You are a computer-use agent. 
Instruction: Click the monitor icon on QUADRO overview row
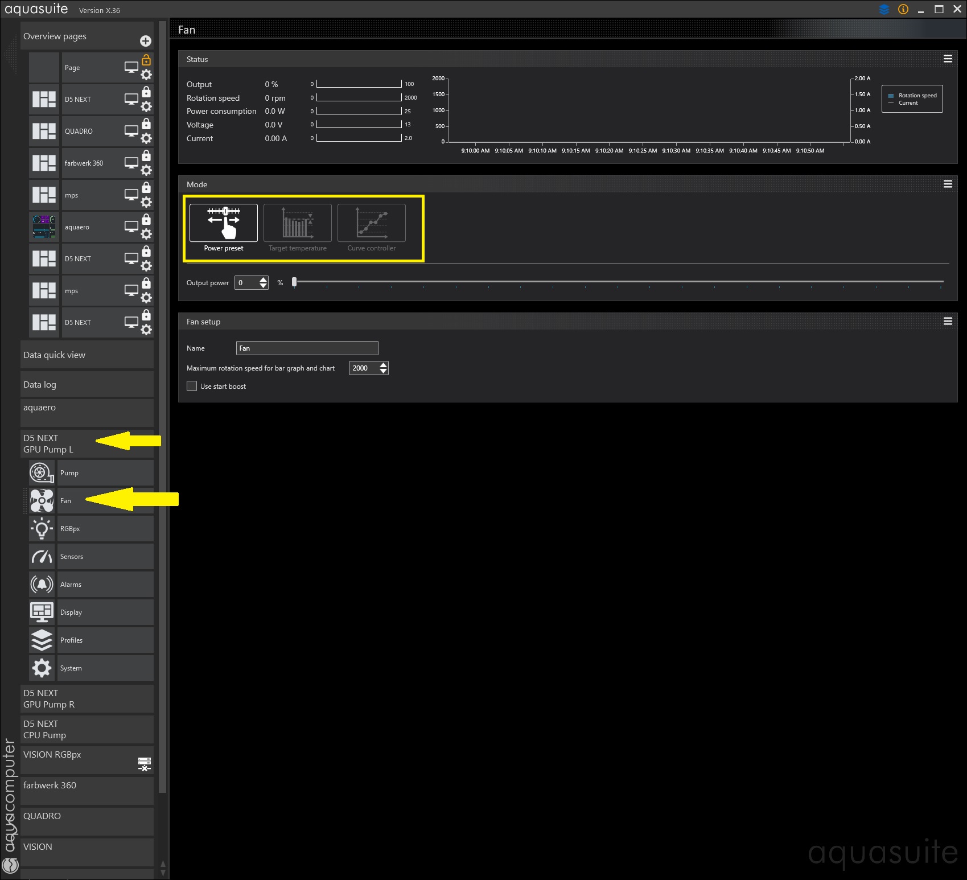tap(131, 131)
